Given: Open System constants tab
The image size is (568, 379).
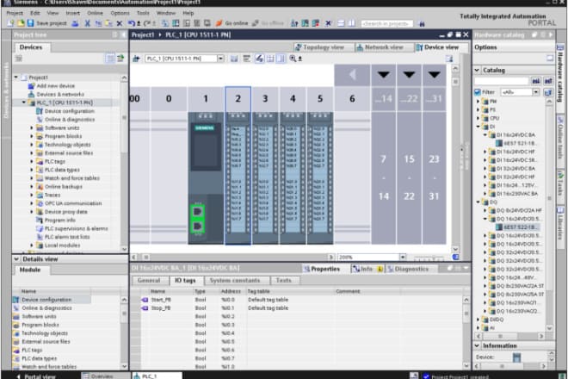Looking at the screenshot, I should (235, 280).
